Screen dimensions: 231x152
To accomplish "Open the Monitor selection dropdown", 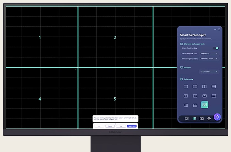I will click(x=209, y=72).
